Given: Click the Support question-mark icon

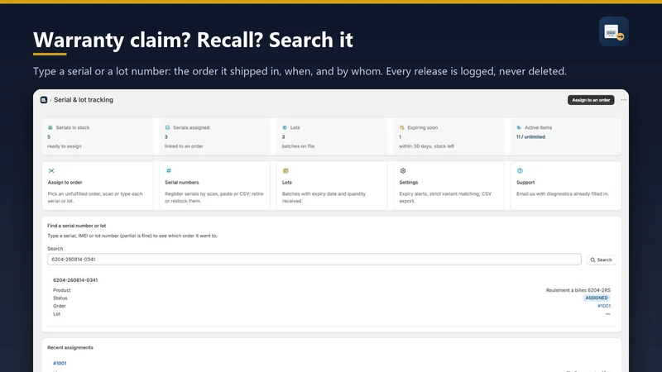Looking at the screenshot, I should pyautogui.click(x=520, y=171).
